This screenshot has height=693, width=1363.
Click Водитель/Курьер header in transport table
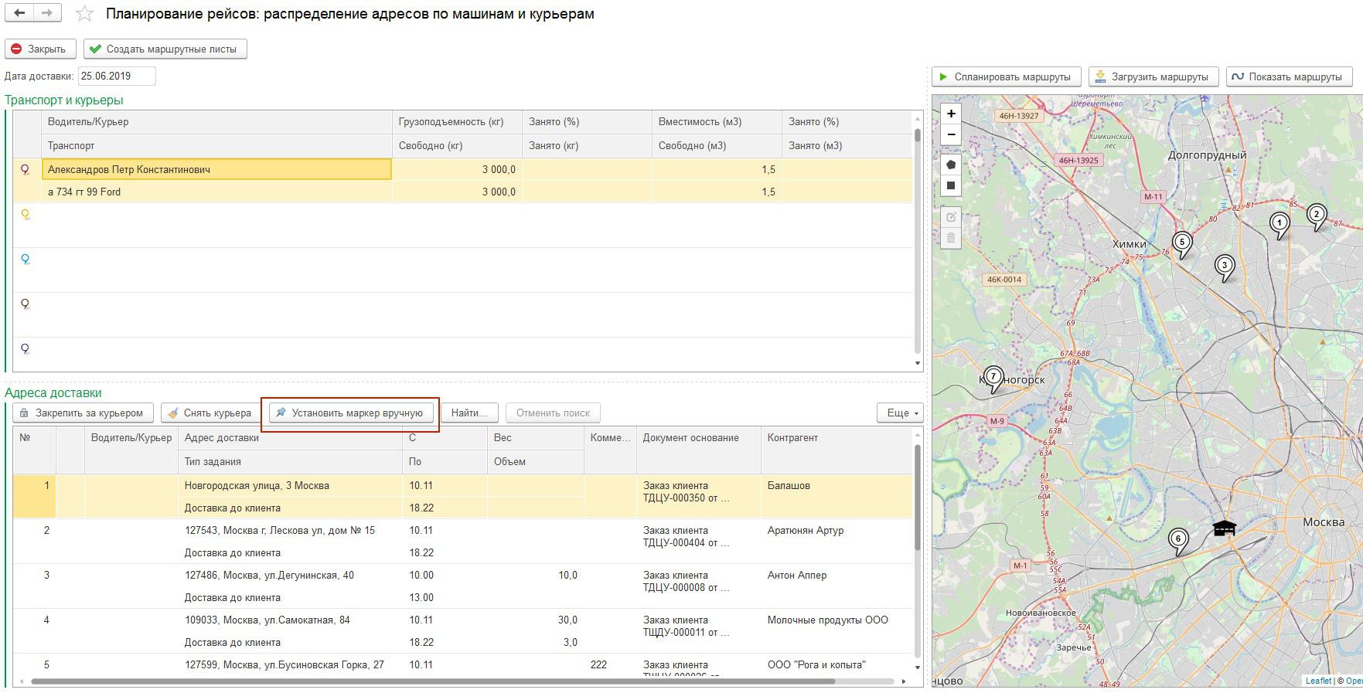[216, 122]
